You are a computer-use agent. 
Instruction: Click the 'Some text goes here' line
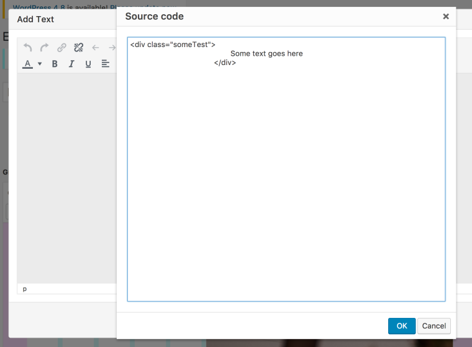pyautogui.click(x=266, y=54)
